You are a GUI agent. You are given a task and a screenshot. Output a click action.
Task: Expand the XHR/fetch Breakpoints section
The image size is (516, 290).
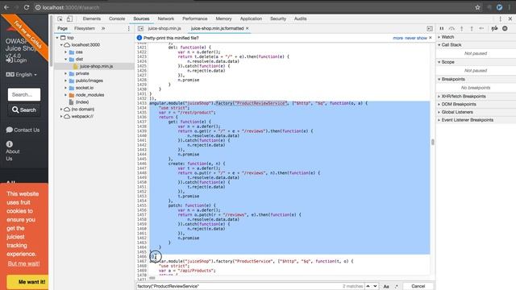[464, 97]
